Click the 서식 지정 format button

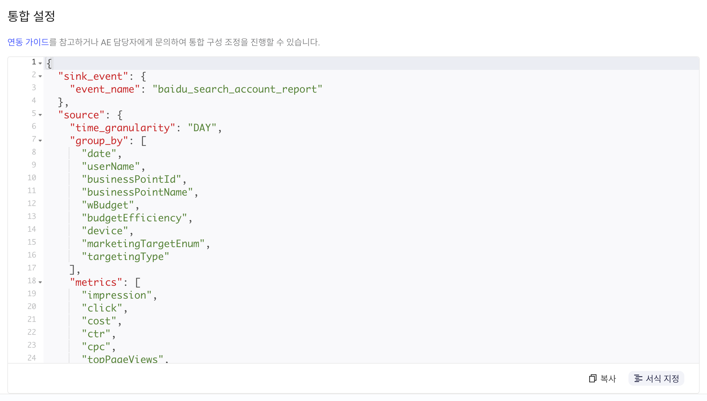click(656, 379)
